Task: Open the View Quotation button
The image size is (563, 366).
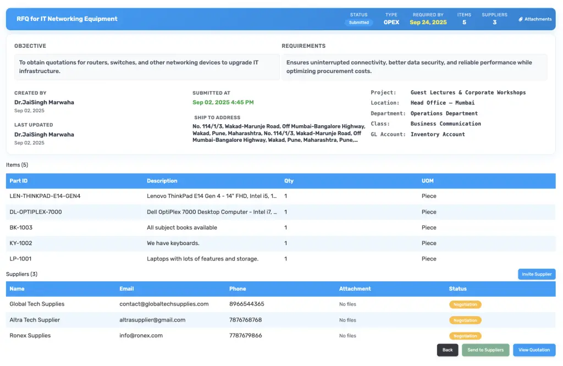Action: 534,350
